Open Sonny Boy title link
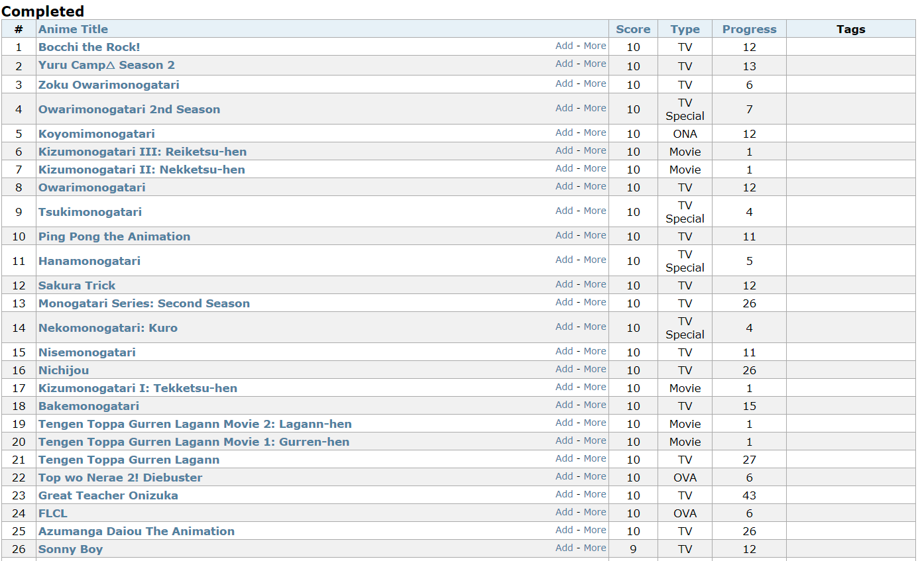This screenshot has height=561, width=918. 70,549
